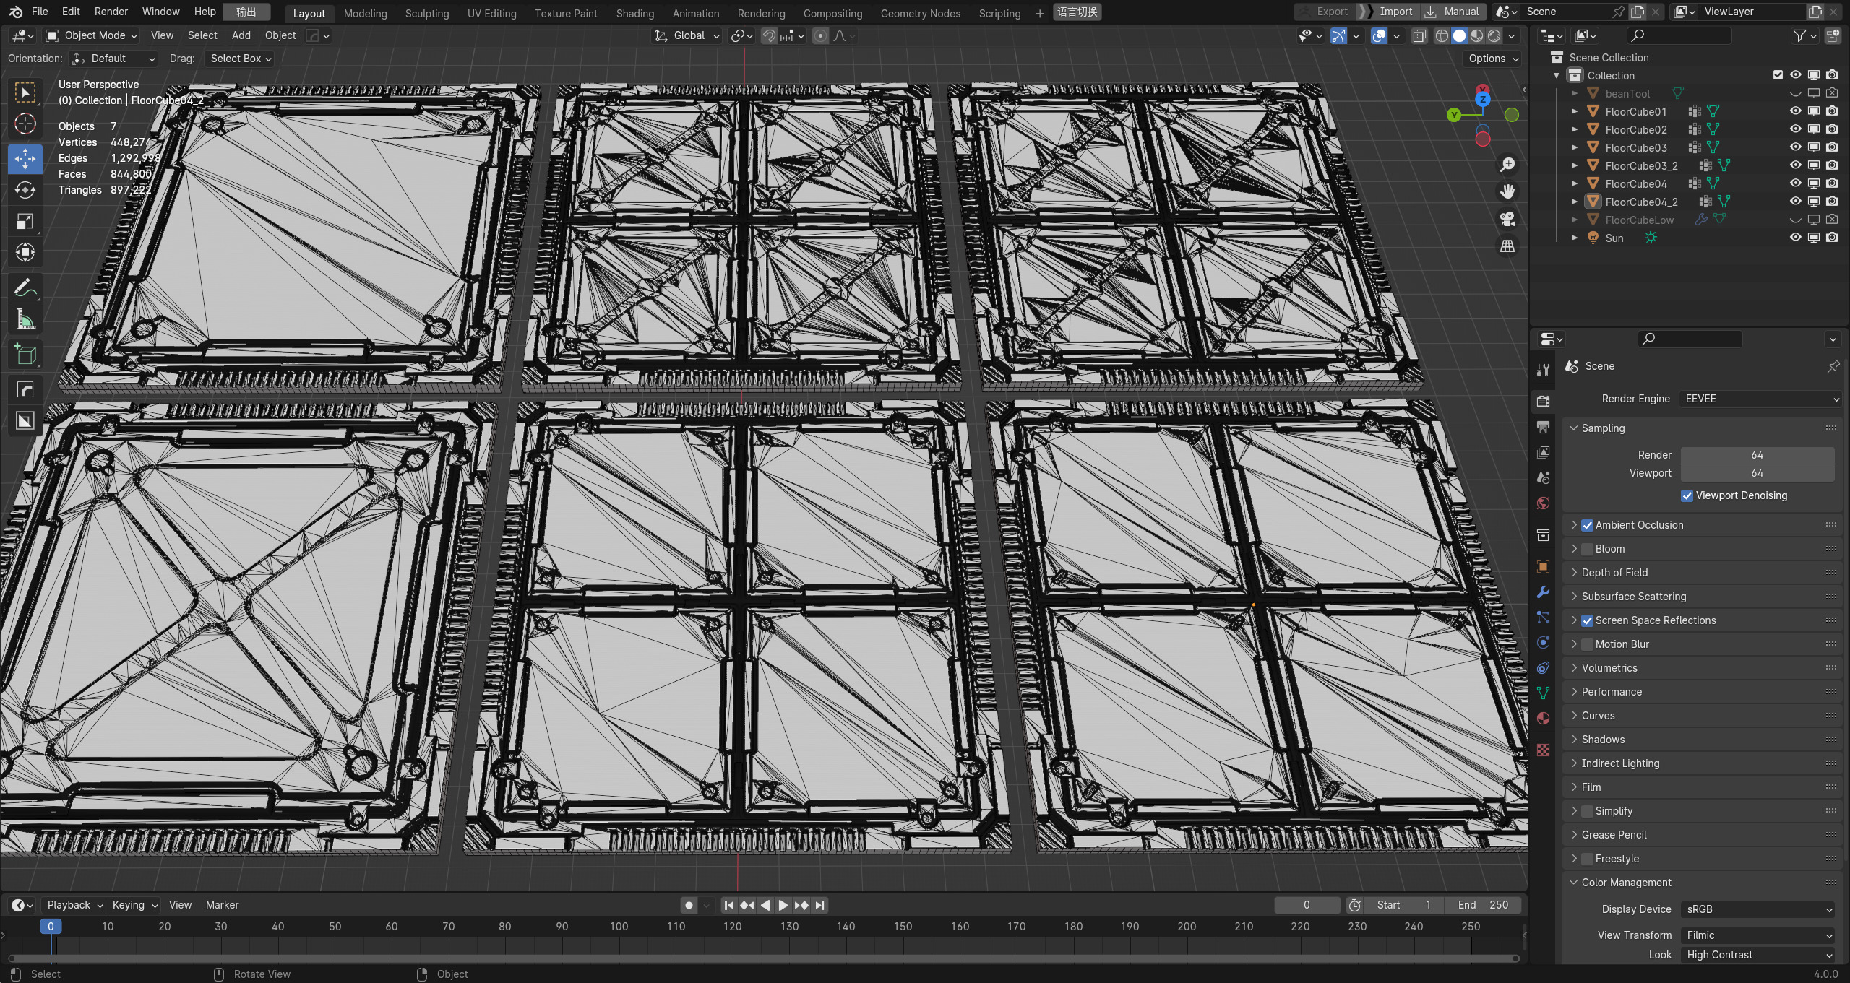
Task: Click the Manual button
Action: click(1453, 12)
